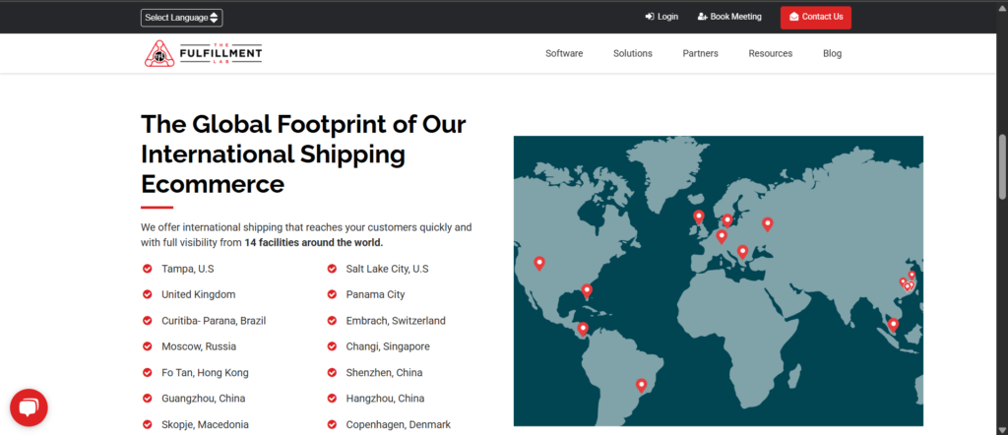This screenshot has width=1008, height=435.
Task: Click the Skopje Macedonia map pin
Action: pyautogui.click(x=742, y=251)
